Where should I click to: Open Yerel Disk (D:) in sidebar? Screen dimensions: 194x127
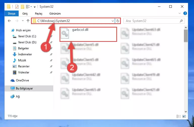[x=27, y=42]
